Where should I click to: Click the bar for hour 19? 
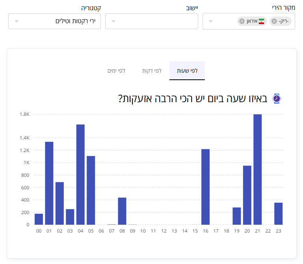(x=237, y=216)
